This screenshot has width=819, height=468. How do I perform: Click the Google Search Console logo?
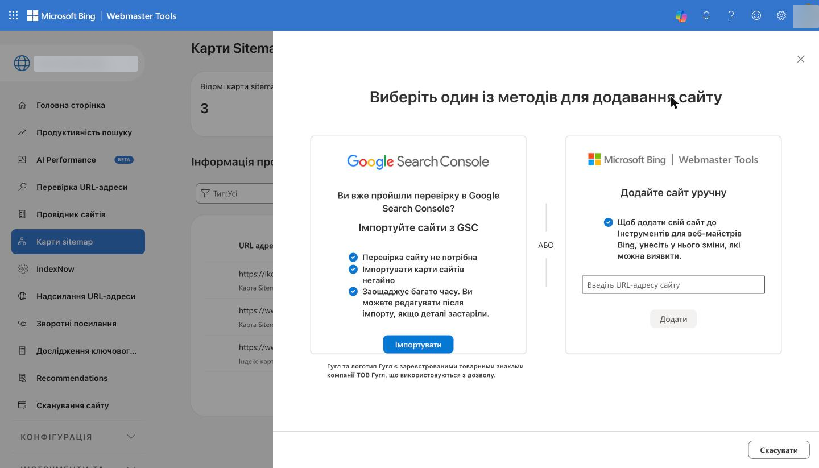(418, 161)
